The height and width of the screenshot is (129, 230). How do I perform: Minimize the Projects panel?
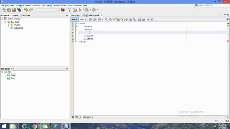67,15
